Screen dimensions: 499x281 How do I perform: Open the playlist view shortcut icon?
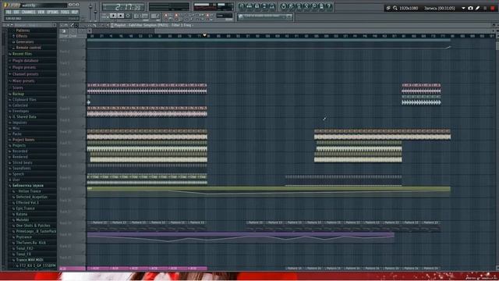pos(242,6)
